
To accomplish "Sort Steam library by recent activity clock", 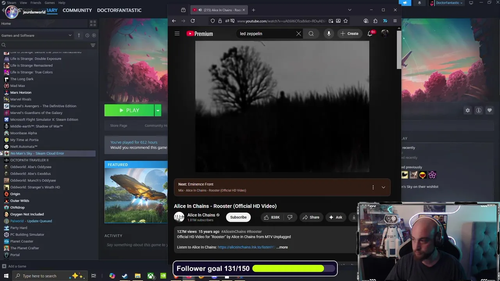I will (x=87, y=35).
